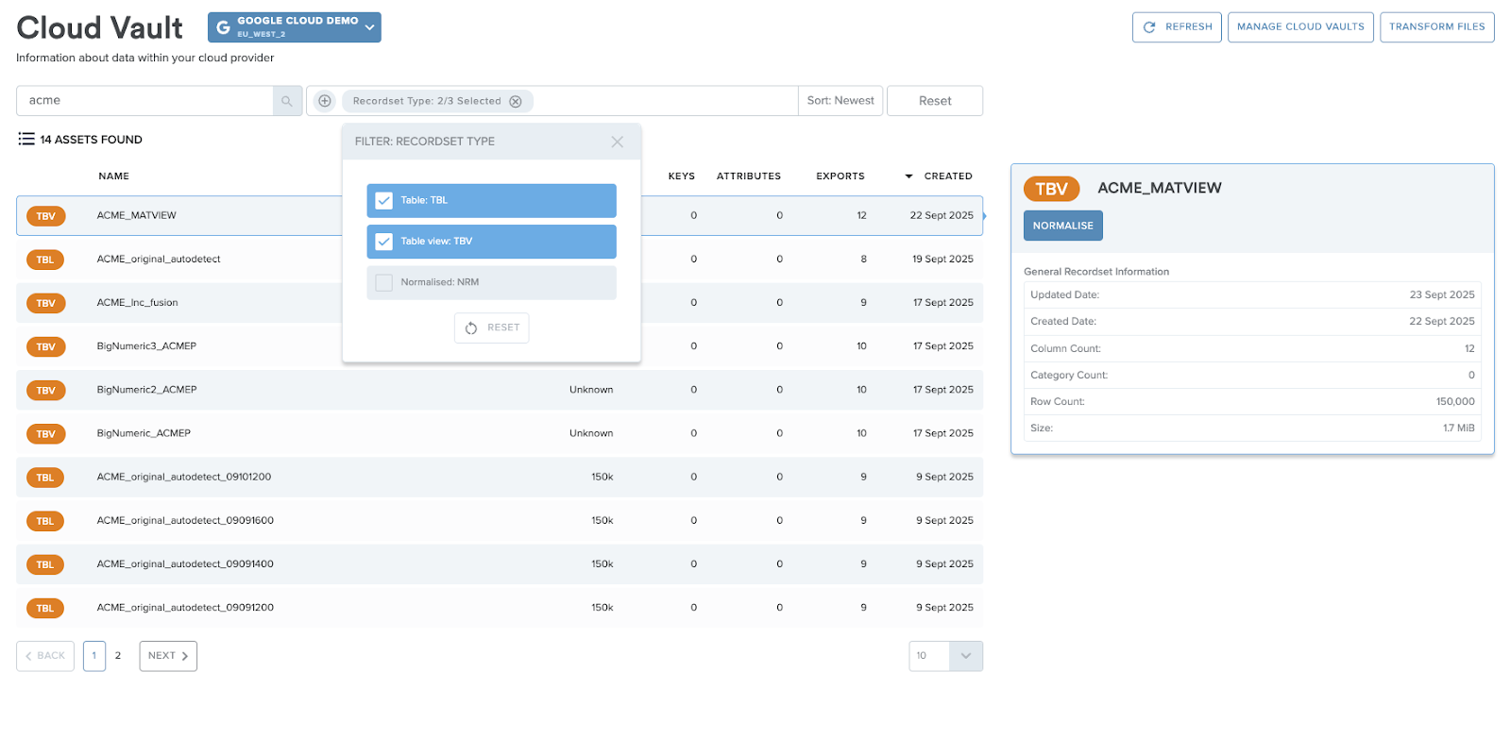Click the add filter plus icon
Screen dimensions: 1511x739
325,101
